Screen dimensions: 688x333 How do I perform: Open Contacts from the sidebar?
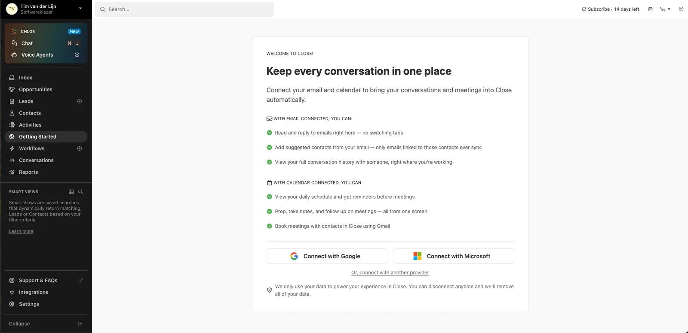pyautogui.click(x=46, y=113)
